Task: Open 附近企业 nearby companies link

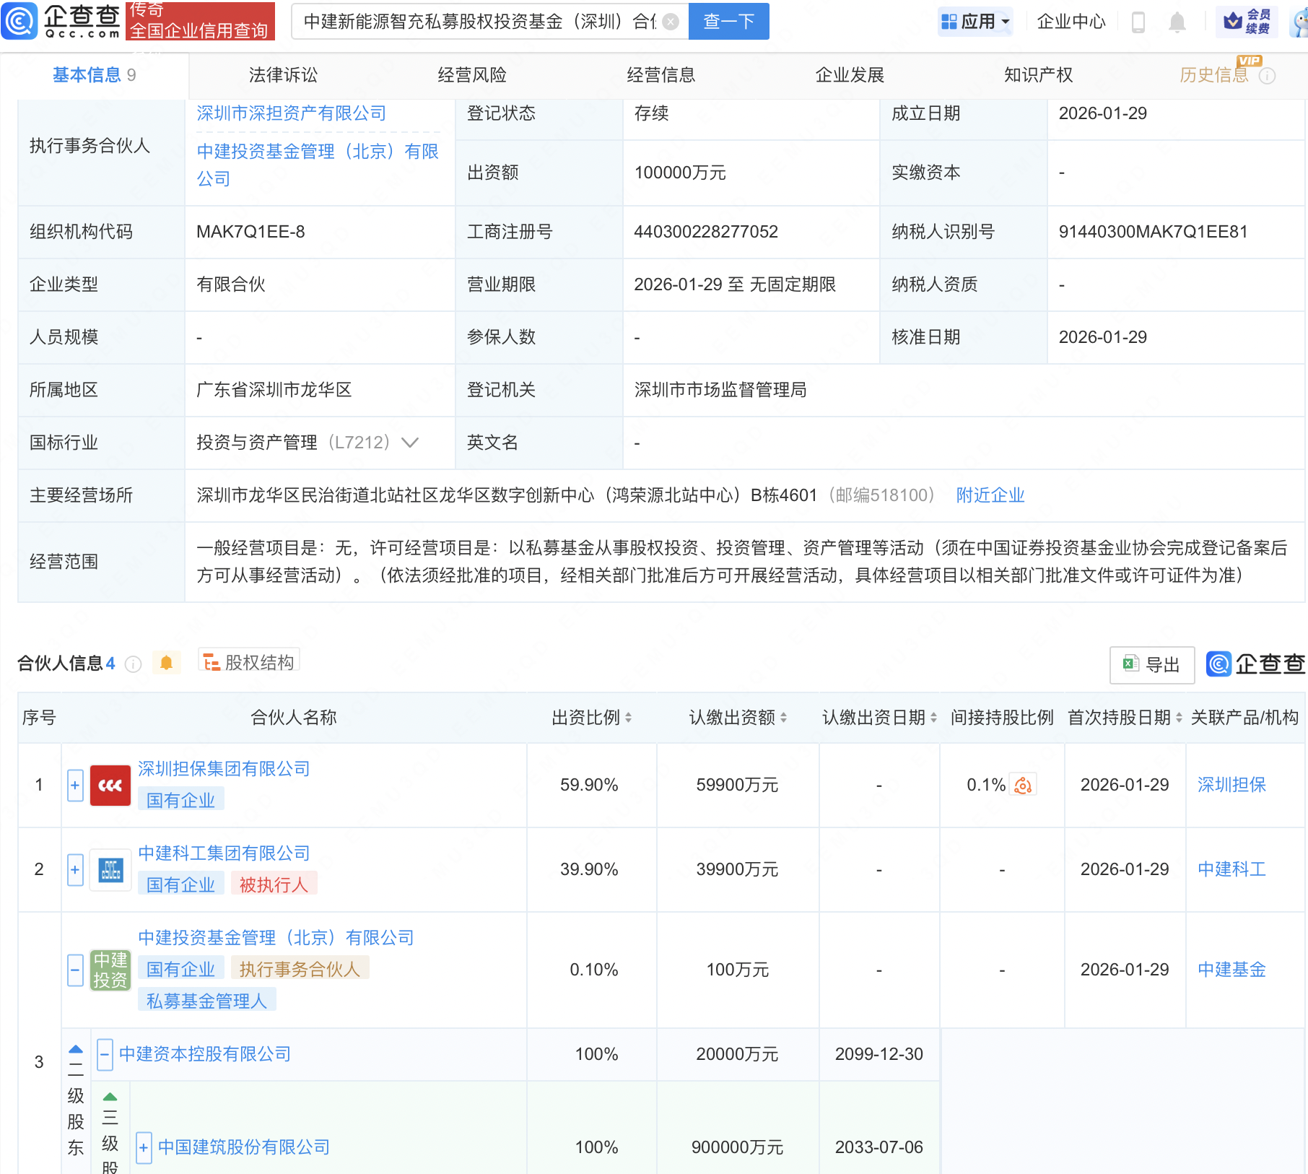Action: tap(990, 495)
